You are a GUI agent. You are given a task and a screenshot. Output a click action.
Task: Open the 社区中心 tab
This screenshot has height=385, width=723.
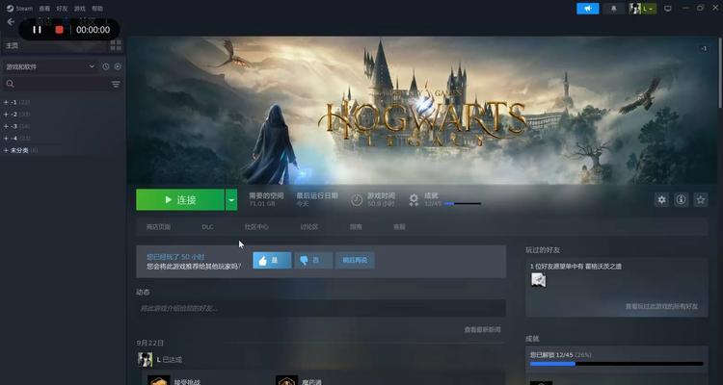click(256, 227)
